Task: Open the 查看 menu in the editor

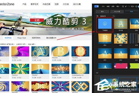Action: click(x=113, y=6)
